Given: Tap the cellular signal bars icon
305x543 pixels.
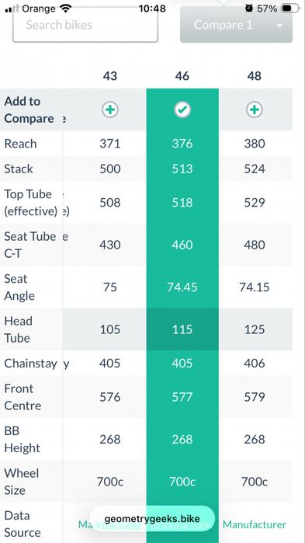Looking at the screenshot, I should tap(12, 9).
